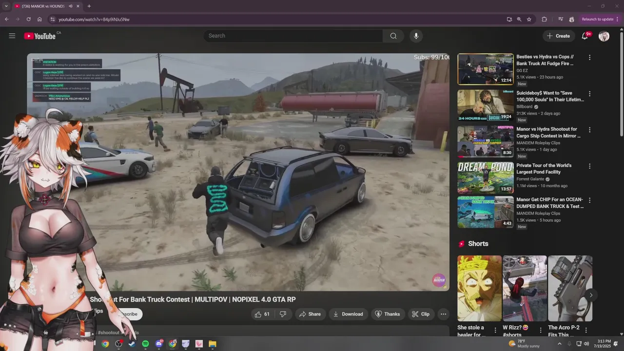Show hidden system tray icons chevron

(x=559, y=344)
